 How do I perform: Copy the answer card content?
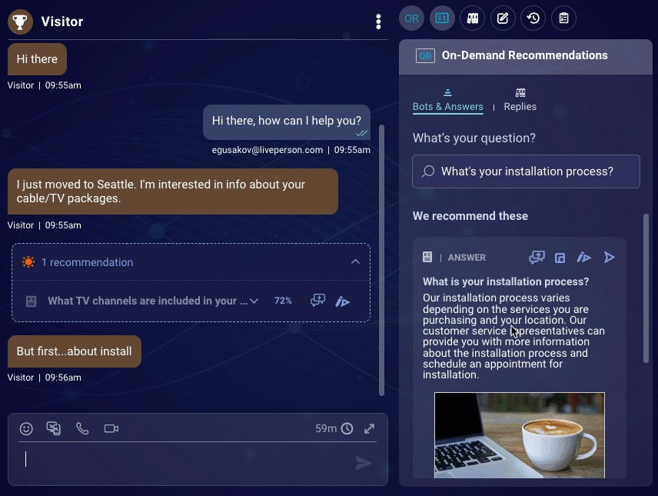(560, 258)
